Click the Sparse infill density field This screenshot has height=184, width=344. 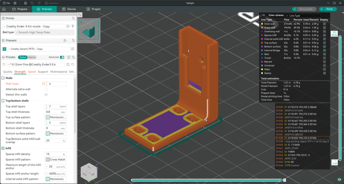tap(55, 154)
